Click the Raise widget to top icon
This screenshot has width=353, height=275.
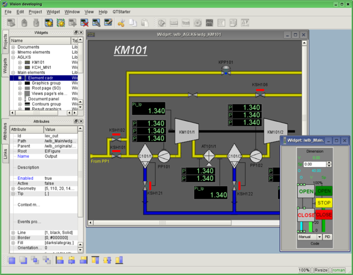point(12,260)
